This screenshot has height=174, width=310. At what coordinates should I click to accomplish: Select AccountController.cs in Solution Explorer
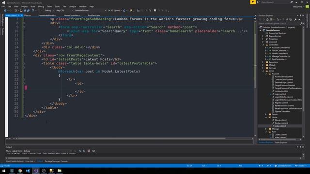281,48
